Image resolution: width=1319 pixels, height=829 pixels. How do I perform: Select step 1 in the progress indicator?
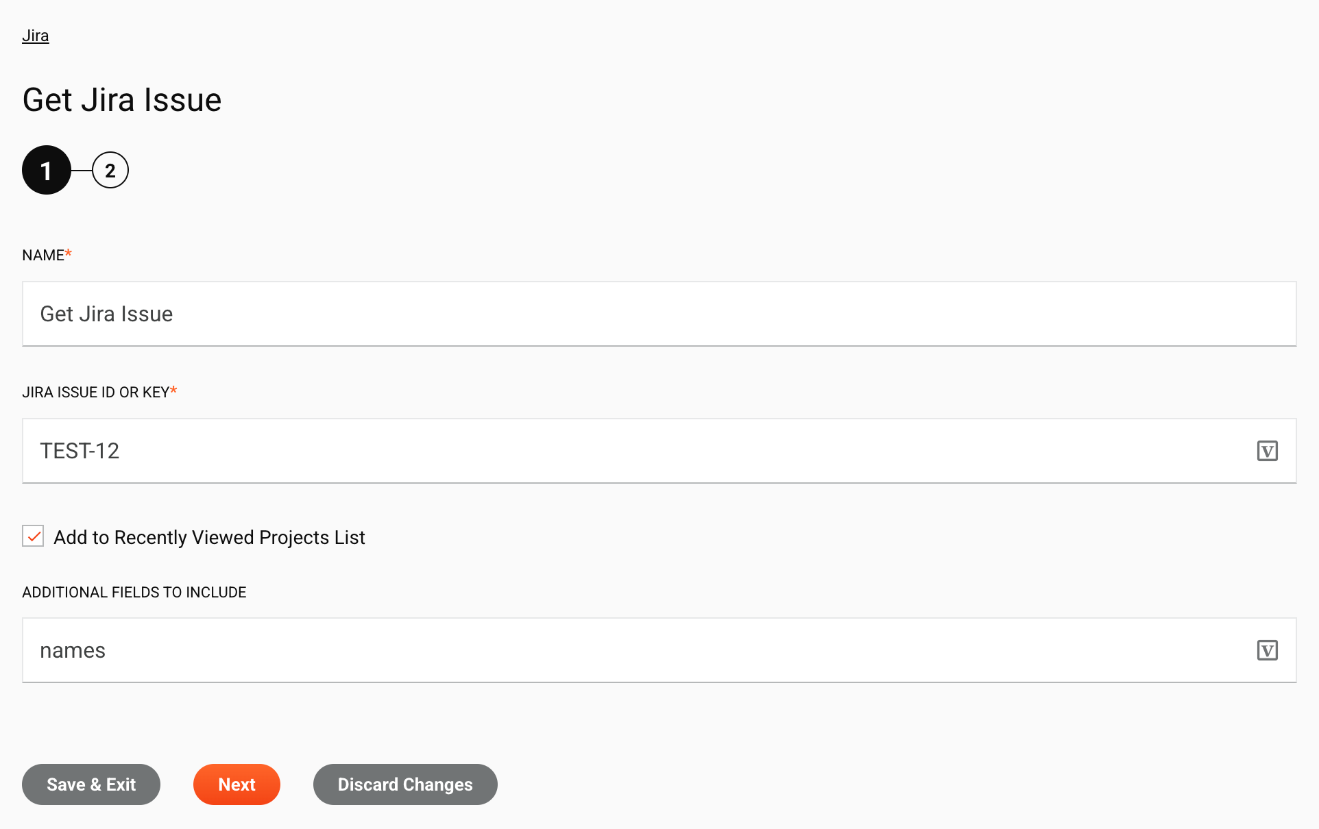47,171
